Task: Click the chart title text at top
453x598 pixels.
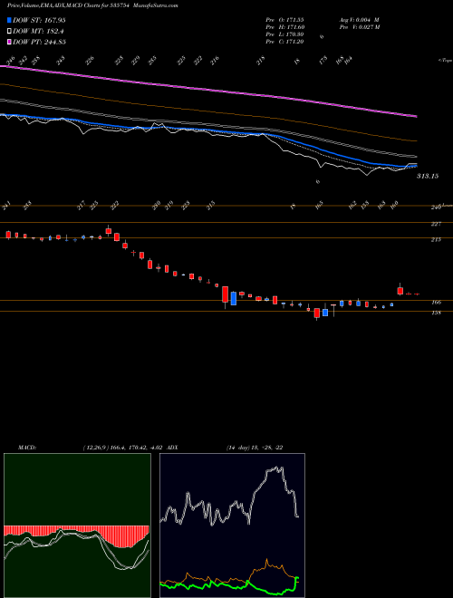Action: (x=92, y=5)
